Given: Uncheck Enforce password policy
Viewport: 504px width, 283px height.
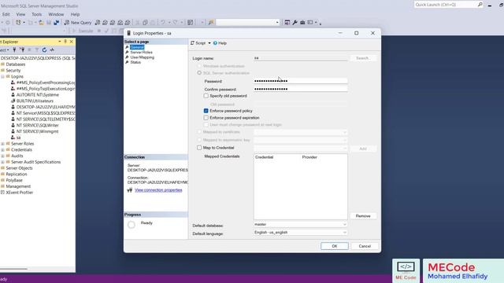Looking at the screenshot, I should [x=206, y=111].
